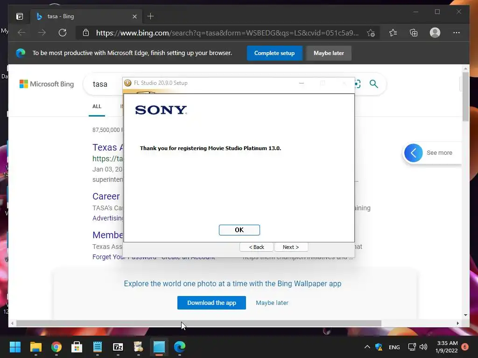The image size is (478, 358).
Task: Dismiss the Edge banner with Maybe later
Action: (x=329, y=53)
